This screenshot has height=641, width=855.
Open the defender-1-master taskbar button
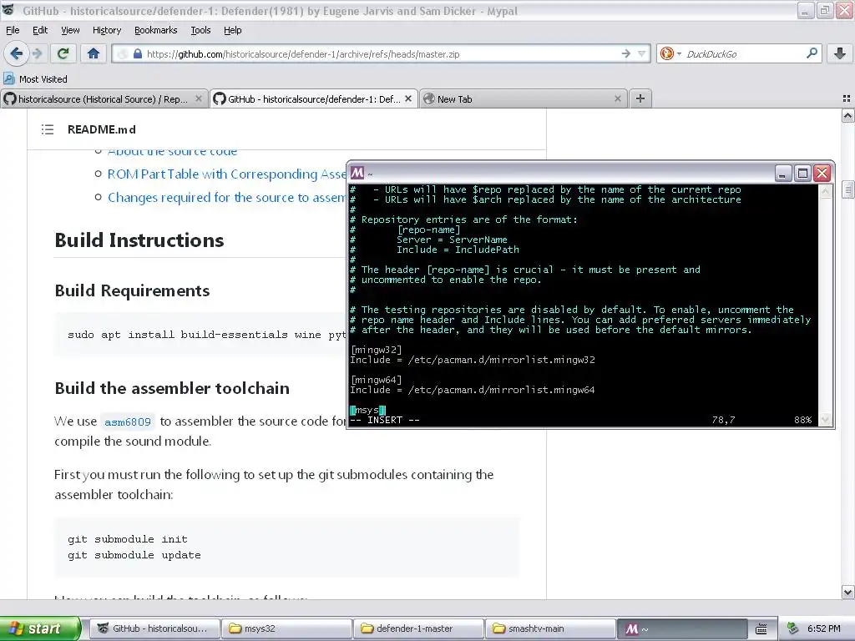tap(419, 628)
